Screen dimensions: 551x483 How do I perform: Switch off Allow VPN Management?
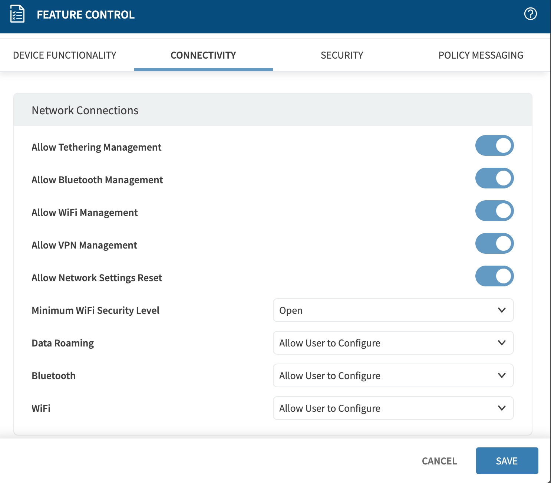pos(494,243)
